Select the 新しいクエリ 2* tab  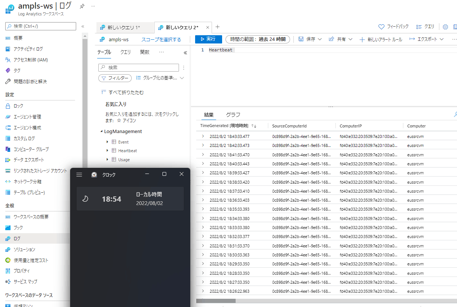pos(183,27)
